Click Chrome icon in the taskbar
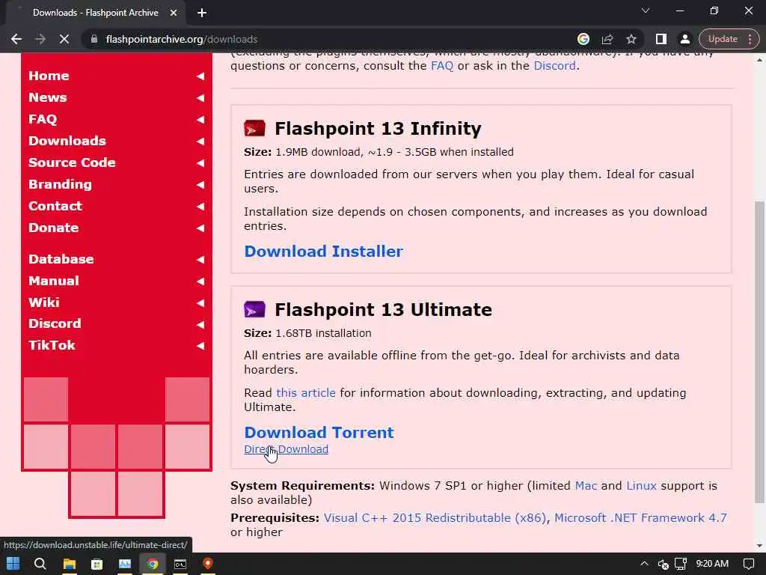 click(153, 564)
